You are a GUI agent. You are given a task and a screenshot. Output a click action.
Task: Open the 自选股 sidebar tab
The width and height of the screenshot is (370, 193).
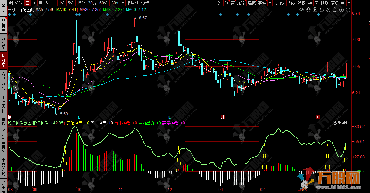click(3, 124)
